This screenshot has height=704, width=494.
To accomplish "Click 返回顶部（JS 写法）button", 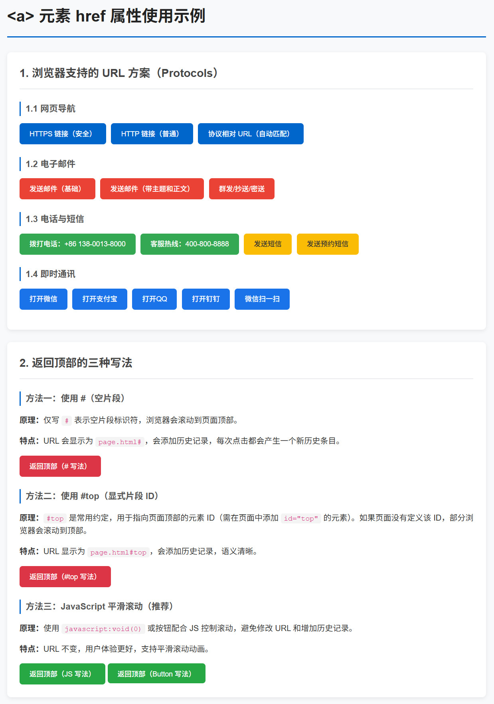I will [x=62, y=674].
